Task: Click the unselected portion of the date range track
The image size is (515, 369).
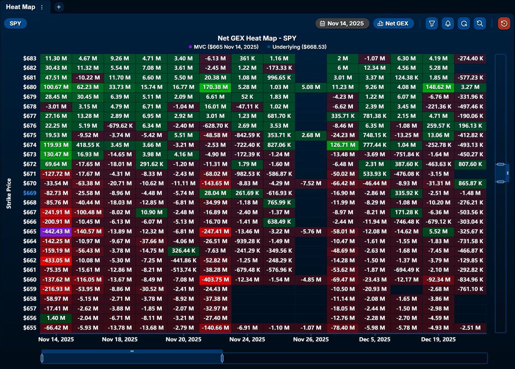Action: click(355, 358)
